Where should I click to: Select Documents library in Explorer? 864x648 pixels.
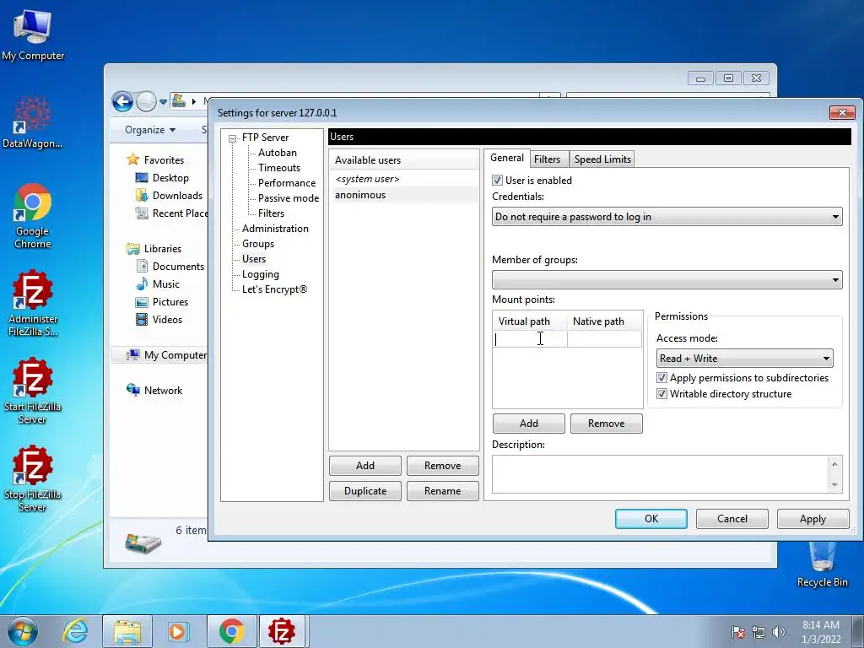pyautogui.click(x=170, y=266)
